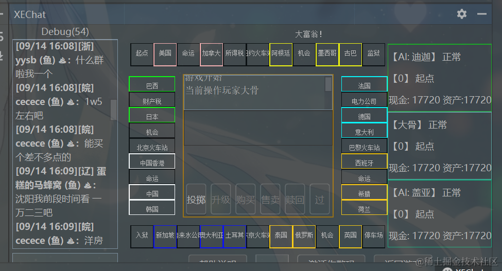Select the 希腊 property tile

click(365, 192)
